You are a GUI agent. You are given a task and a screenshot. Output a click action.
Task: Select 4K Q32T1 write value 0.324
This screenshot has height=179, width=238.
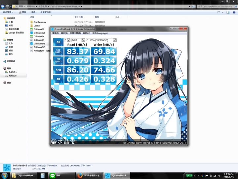(x=104, y=61)
